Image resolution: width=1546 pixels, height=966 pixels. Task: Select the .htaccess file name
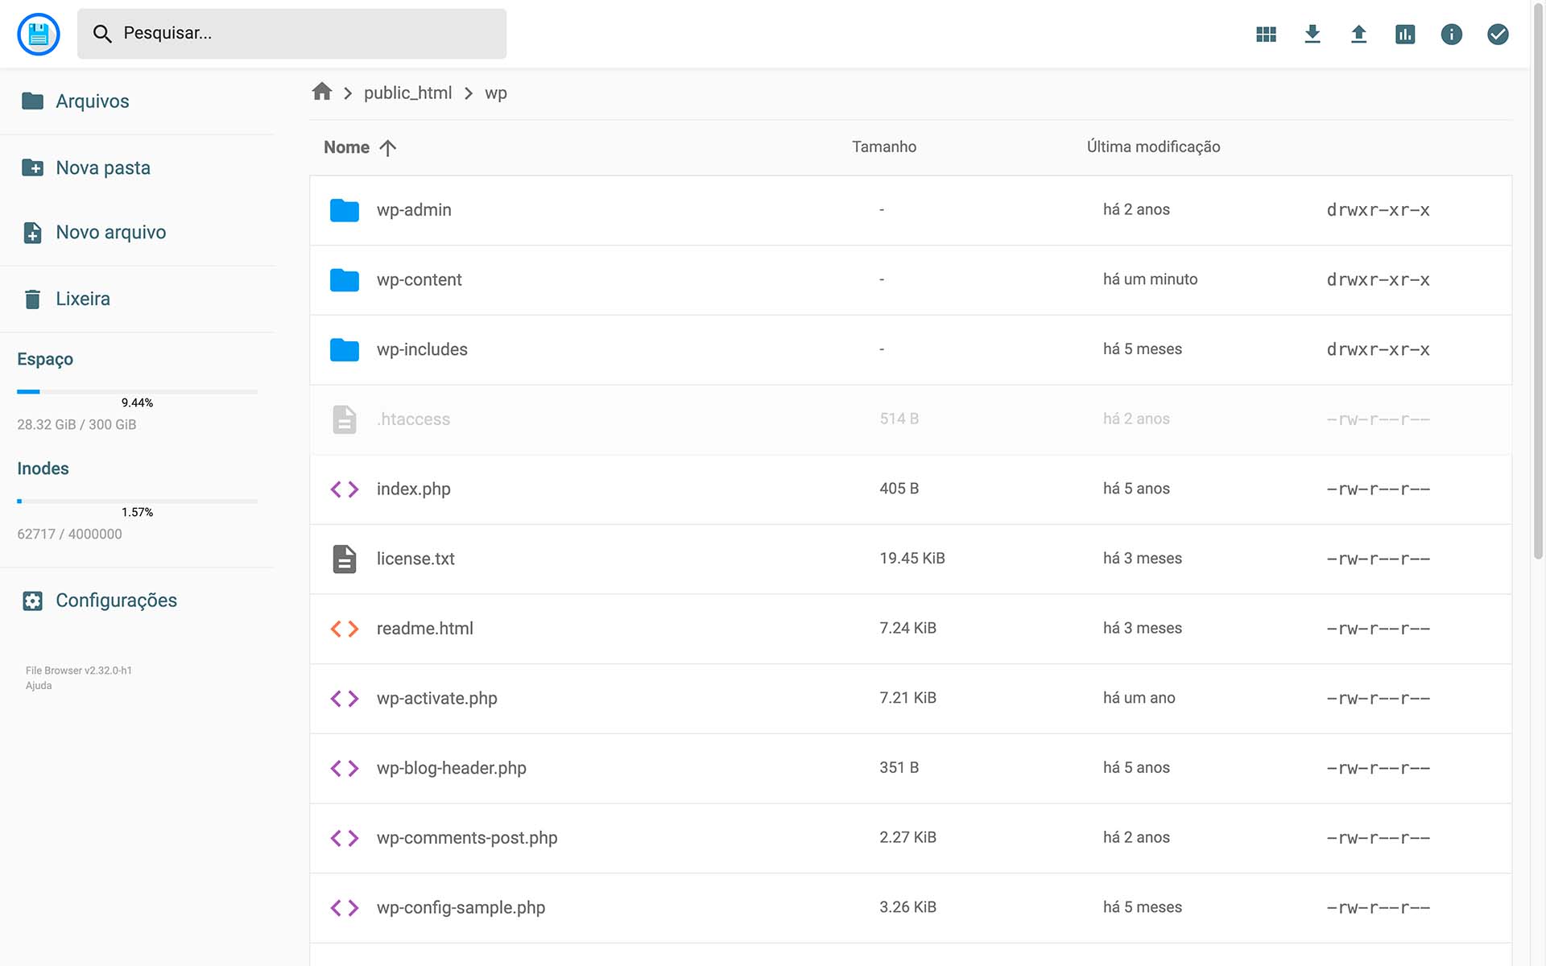point(413,419)
